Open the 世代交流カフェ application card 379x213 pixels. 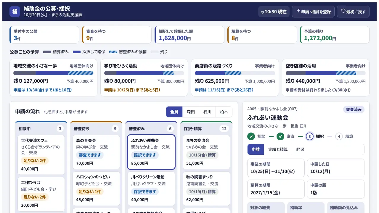click(41, 155)
